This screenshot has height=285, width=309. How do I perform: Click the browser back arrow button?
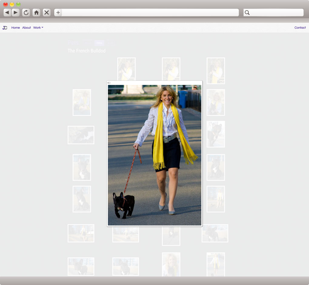[7, 12]
